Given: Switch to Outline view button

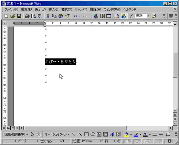Looking at the screenshot, I should coord(17,128).
